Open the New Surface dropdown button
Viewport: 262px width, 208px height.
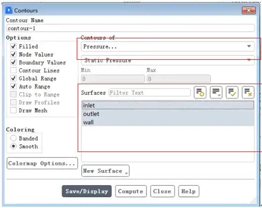tap(105, 171)
